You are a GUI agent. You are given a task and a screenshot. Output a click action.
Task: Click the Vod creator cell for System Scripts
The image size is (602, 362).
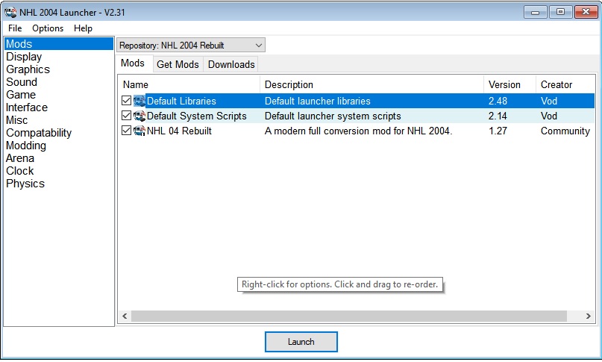click(549, 116)
